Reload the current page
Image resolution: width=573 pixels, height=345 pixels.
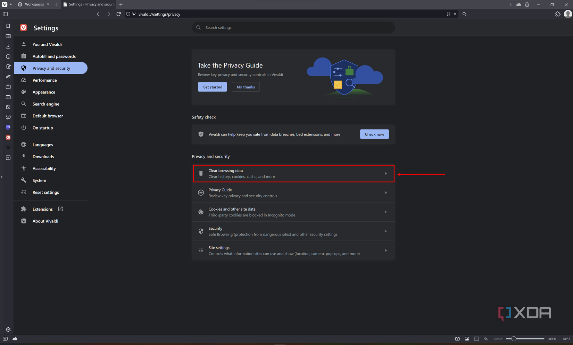coord(119,14)
